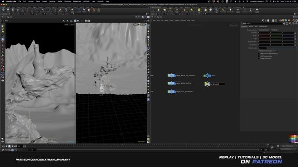
Task: Open the network editor search icon
Action: point(294,20)
